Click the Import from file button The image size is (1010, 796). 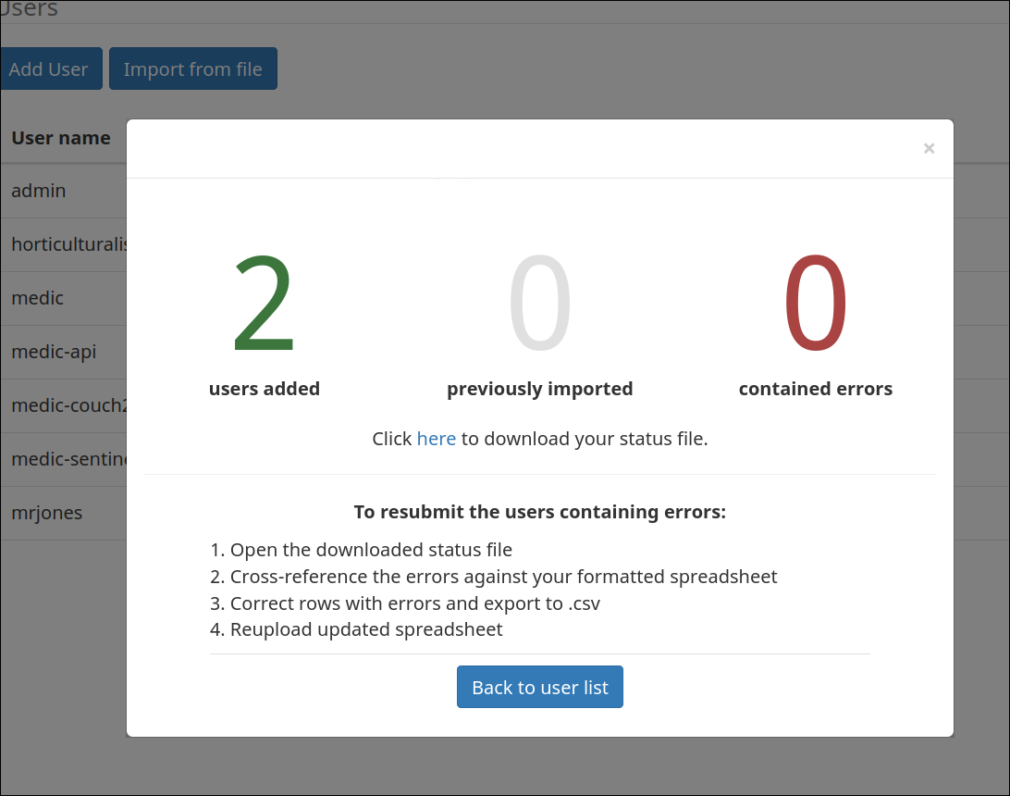point(193,68)
